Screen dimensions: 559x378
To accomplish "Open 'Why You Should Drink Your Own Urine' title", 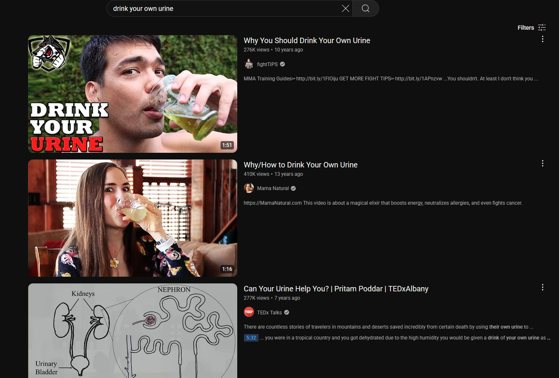I will [307, 41].
